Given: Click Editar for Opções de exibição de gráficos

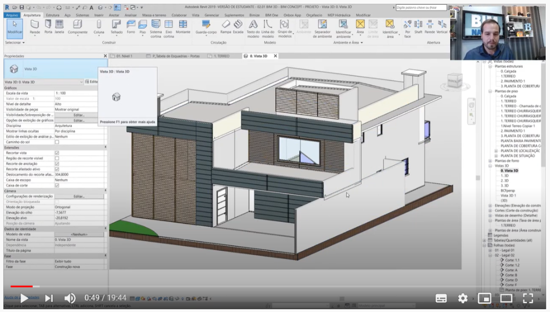Looking at the screenshot, I should pyautogui.click(x=79, y=120).
